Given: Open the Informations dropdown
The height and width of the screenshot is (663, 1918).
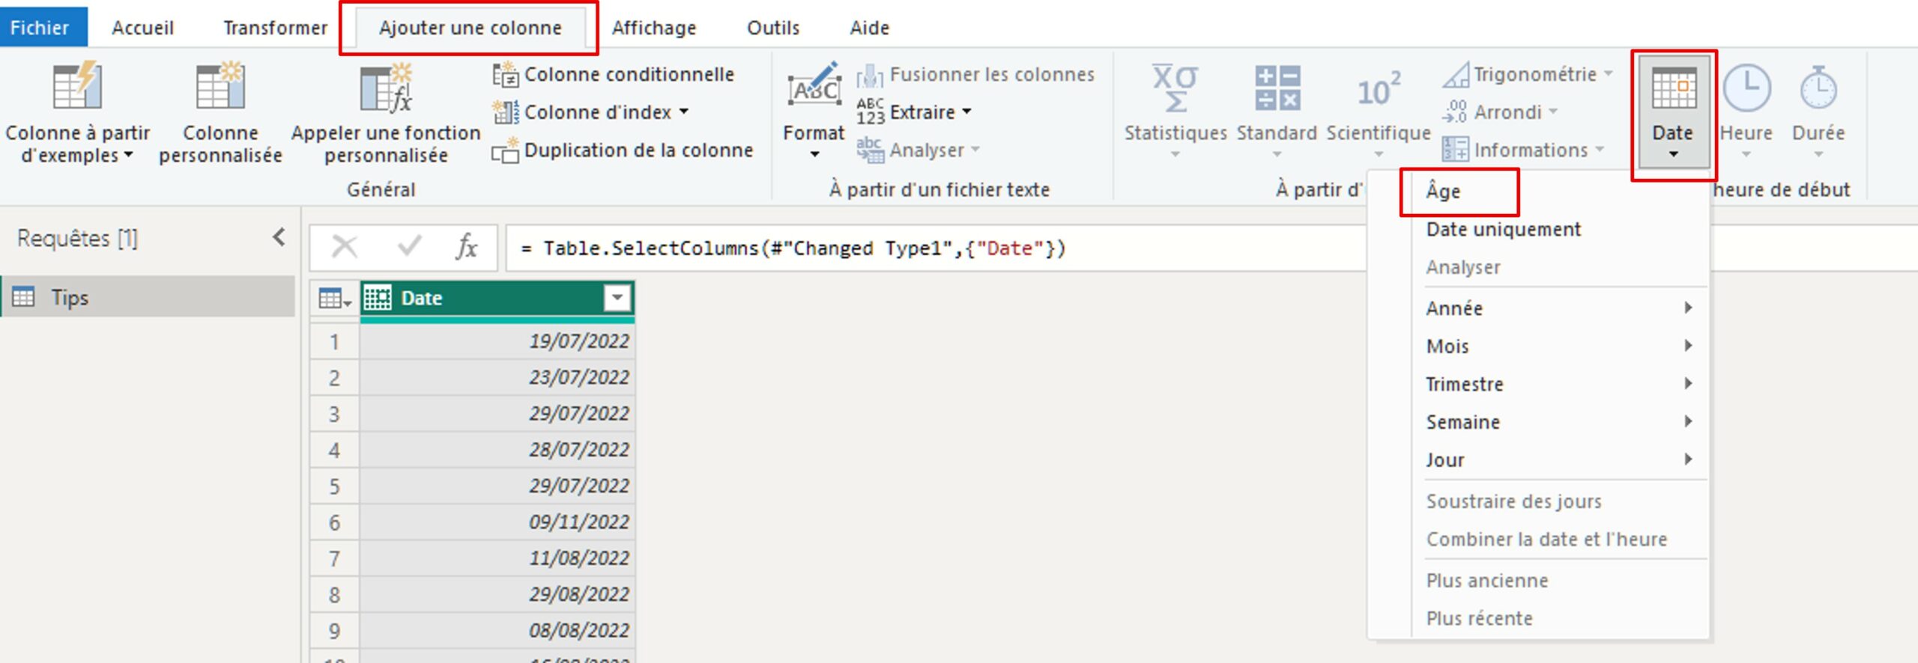Looking at the screenshot, I should 1523,150.
